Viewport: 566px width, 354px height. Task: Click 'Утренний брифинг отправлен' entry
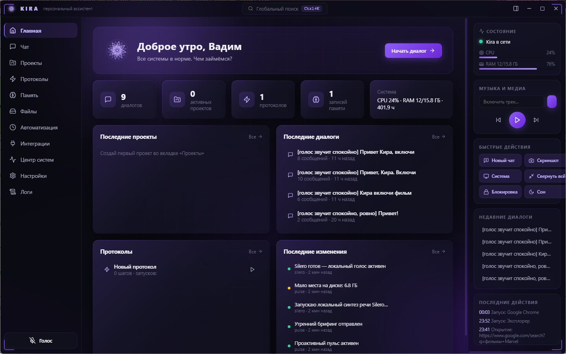tap(364, 327)
